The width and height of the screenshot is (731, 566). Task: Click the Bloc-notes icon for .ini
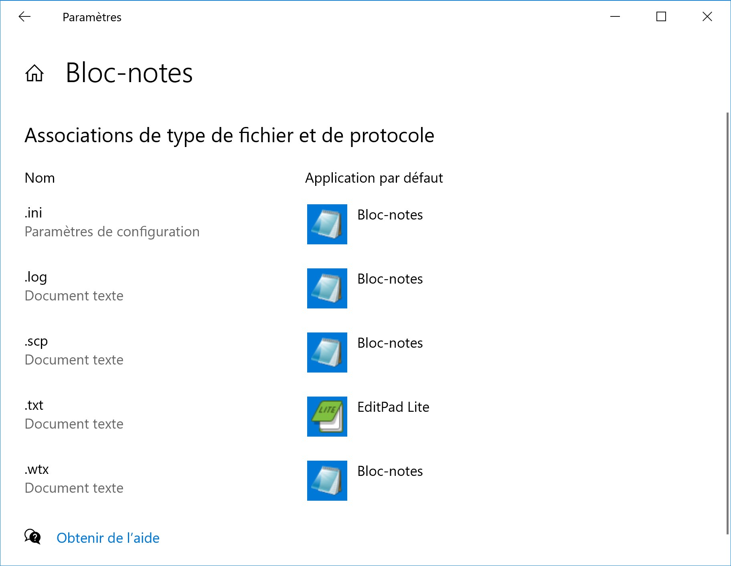point(327,224)
